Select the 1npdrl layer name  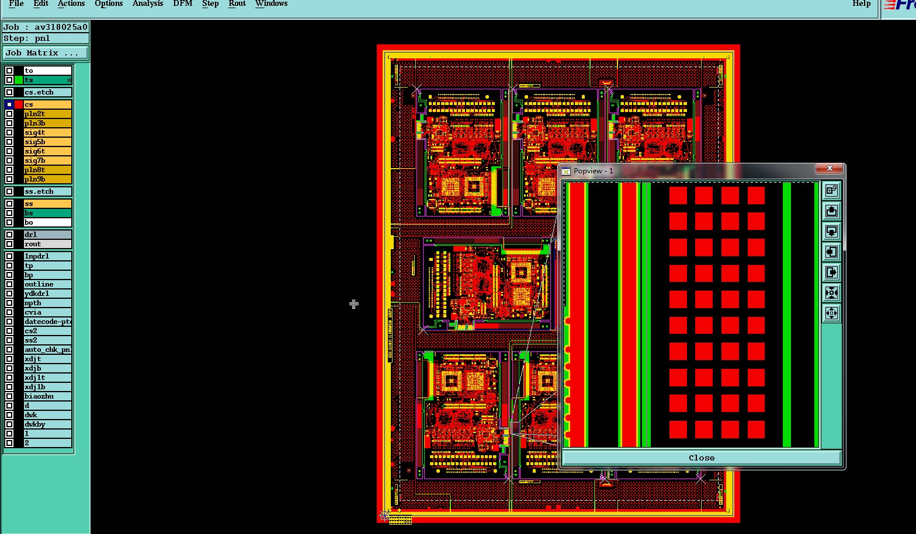coord(47,256)
